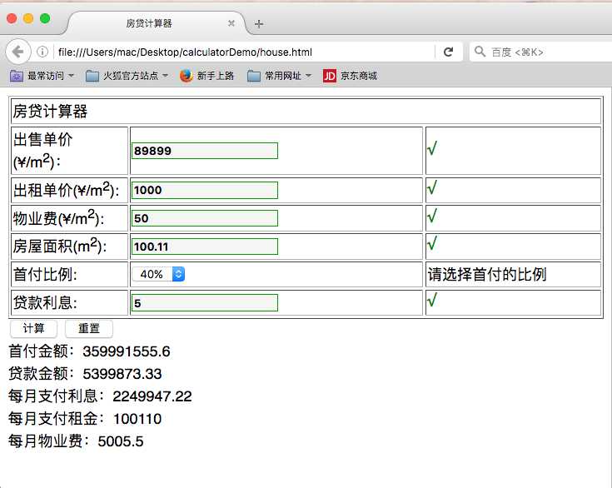
Task: Click the yellow window minimize button
Action: 28,18
